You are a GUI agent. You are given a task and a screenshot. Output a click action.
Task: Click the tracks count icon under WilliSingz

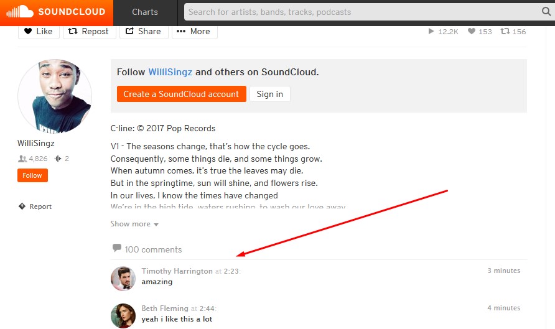(58, 159)
